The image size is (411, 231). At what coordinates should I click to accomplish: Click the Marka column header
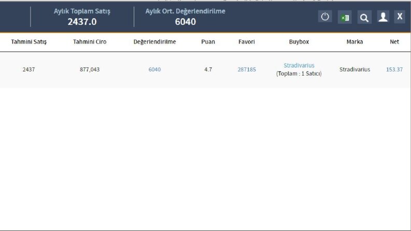coord(355,41)
